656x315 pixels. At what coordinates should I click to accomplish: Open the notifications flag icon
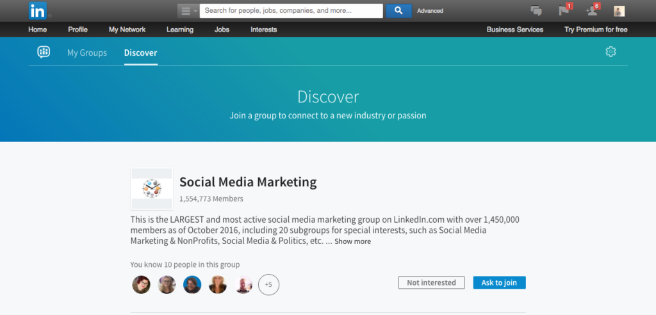pyautogui.click(x=564, y=10)
